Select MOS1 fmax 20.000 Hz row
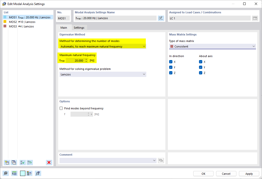Viewport: 262px width, 179px height. (28, 17)
